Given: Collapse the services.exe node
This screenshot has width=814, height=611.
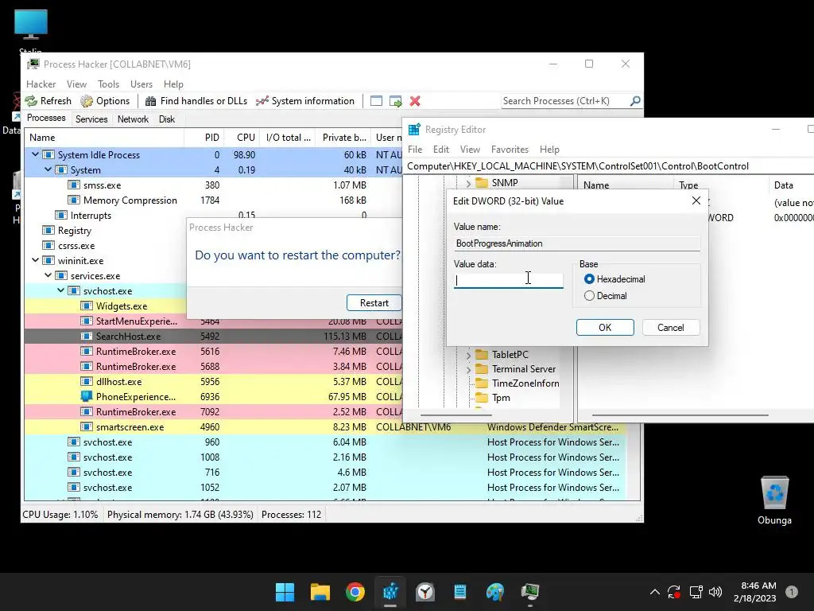Looking at the screenshot, I should tap(48, 275).
